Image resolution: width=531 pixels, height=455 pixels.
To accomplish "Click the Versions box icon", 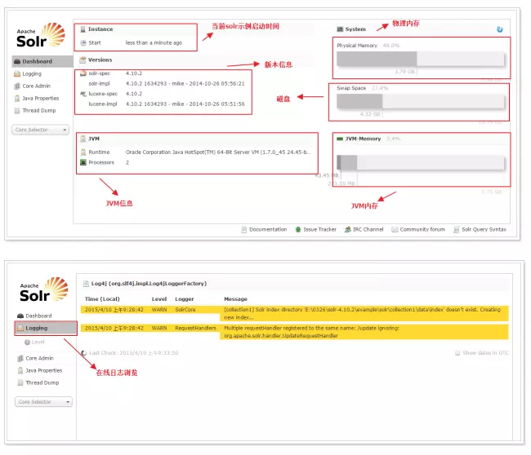I will [x=83, y=60].
